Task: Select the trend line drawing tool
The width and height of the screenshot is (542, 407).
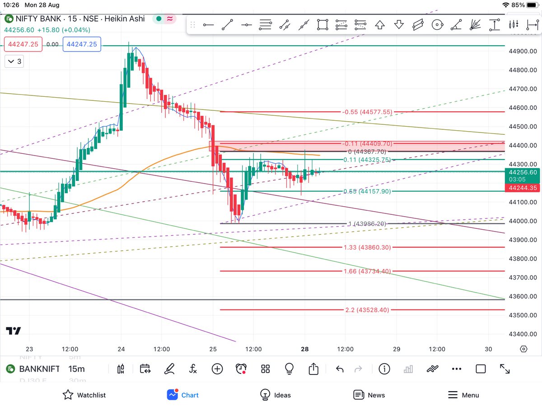Action: pyautogui.click(x=227, y=25)
